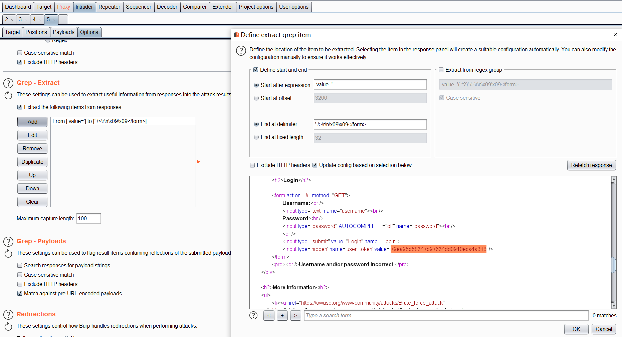Close attack tab 3 with its x
Viewport: 622px width, 337px height.
(25, 20)
